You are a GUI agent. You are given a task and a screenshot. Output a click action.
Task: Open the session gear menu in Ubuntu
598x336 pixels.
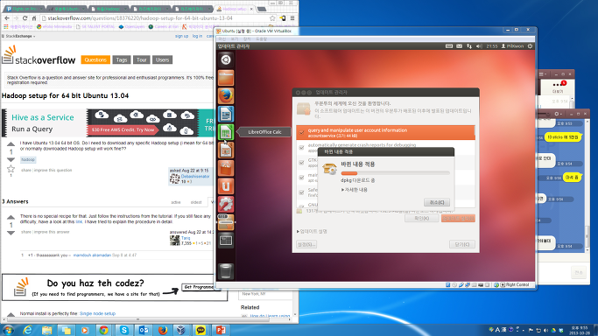[x=530, y=46]
